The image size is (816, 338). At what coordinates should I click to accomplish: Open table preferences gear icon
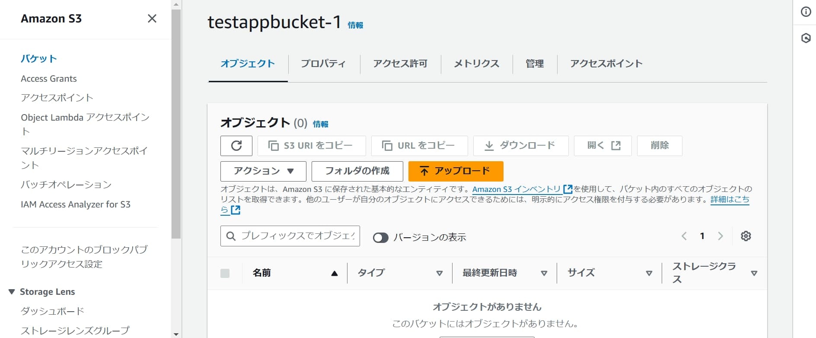click(x=746, y=236)
